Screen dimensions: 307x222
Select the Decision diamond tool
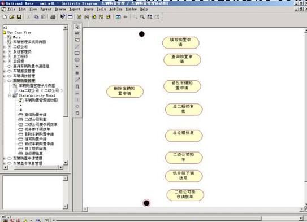coord(77,106)
